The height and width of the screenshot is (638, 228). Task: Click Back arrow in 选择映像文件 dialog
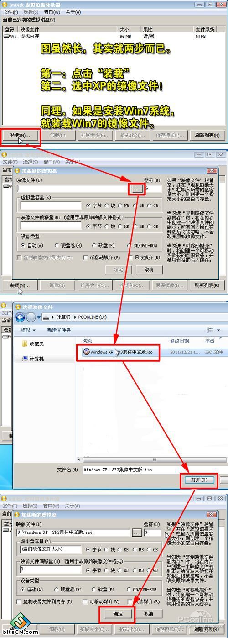tap(20, 317)
